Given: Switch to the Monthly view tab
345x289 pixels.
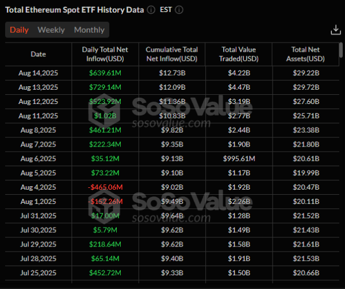Looking at the screenshot, I should [89, 30].
